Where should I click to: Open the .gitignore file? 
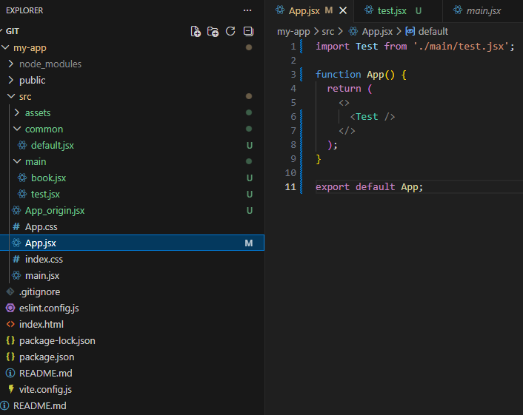[39, 291]
